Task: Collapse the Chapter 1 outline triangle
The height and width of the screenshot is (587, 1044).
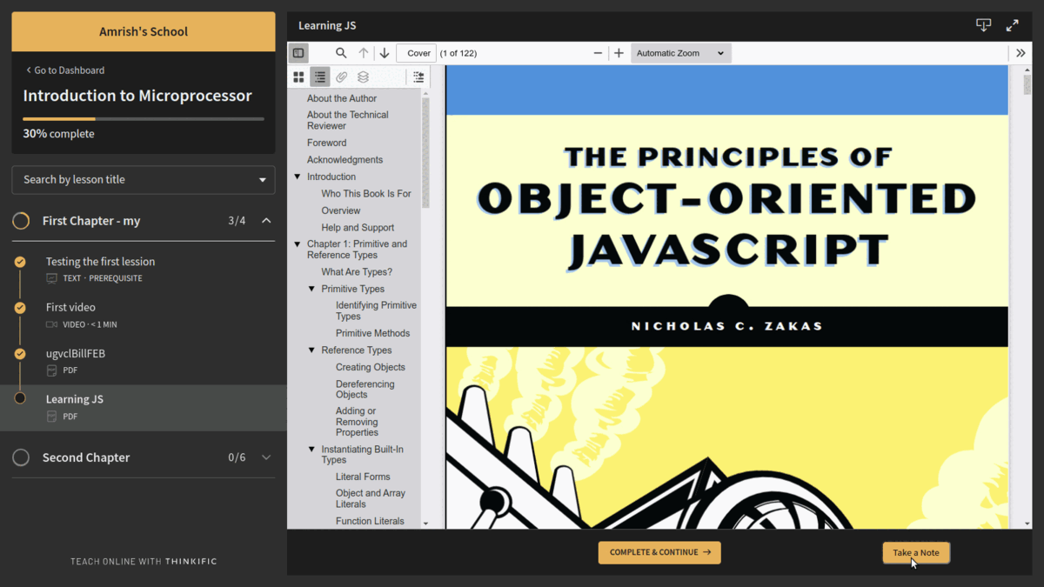Action: tap(298, 244)
